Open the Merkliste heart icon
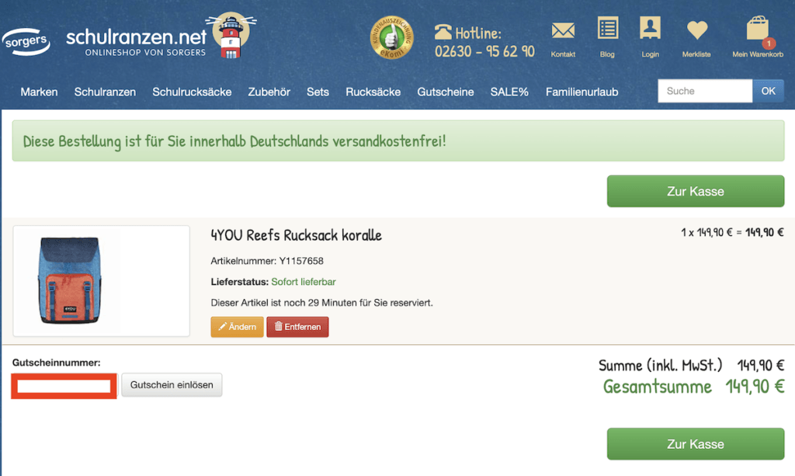 pos(696,30)
